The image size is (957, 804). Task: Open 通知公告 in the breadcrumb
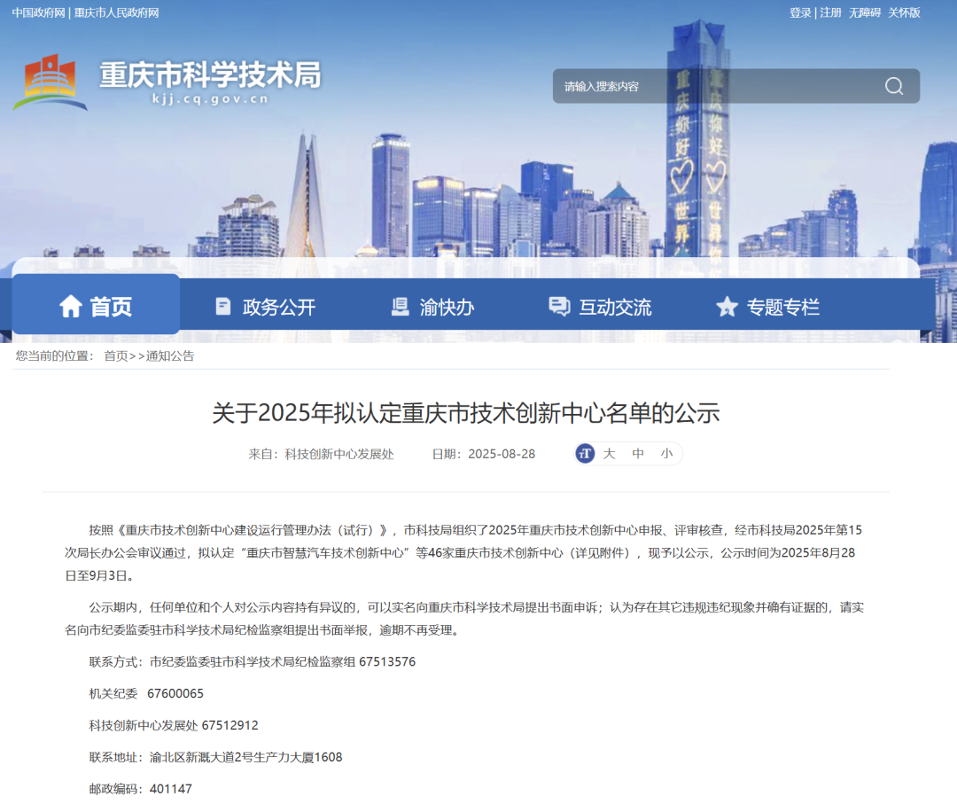pyautogui.click(x=170, y=356)
